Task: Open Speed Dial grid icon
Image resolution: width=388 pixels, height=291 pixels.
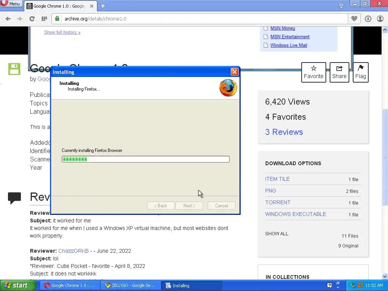Action: [x=44, y=19]
